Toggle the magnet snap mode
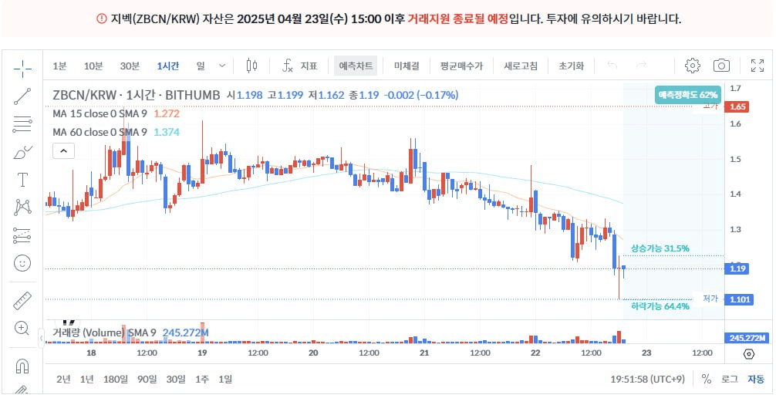Screen dimensions: 776x405 pyautogui.click(x=22, y=364)
